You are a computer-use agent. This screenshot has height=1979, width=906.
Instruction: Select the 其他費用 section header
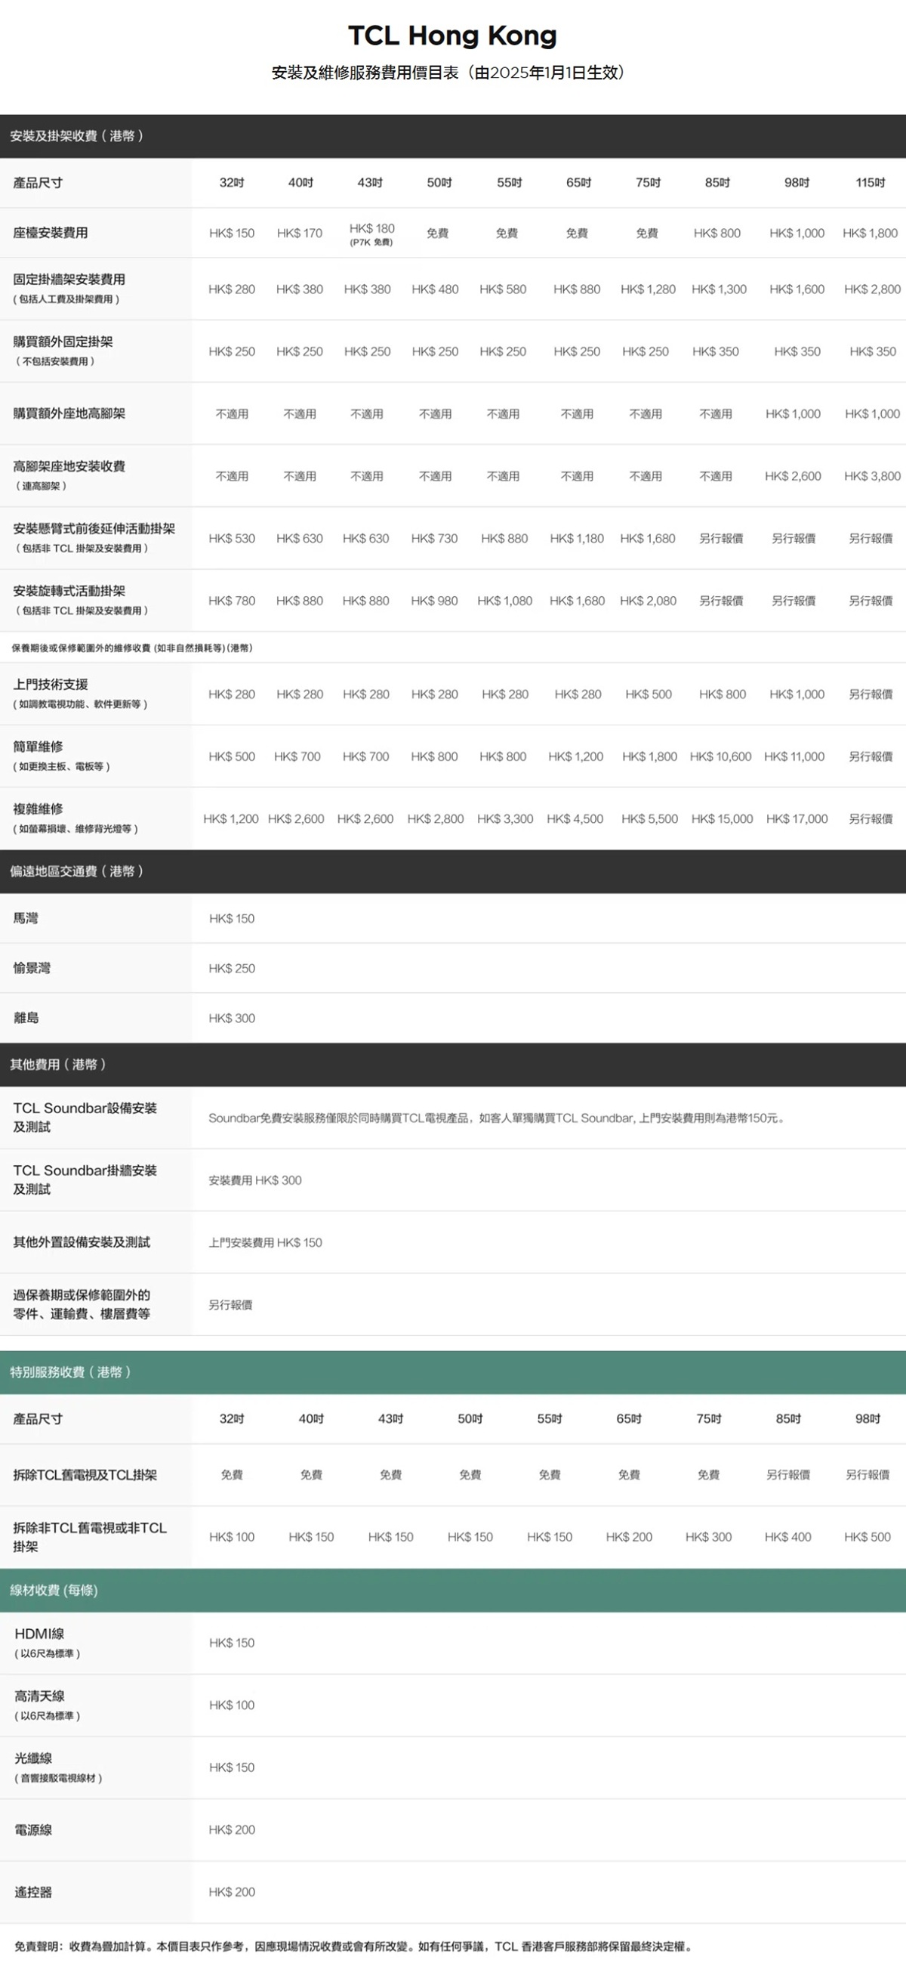coord(58,1064)
